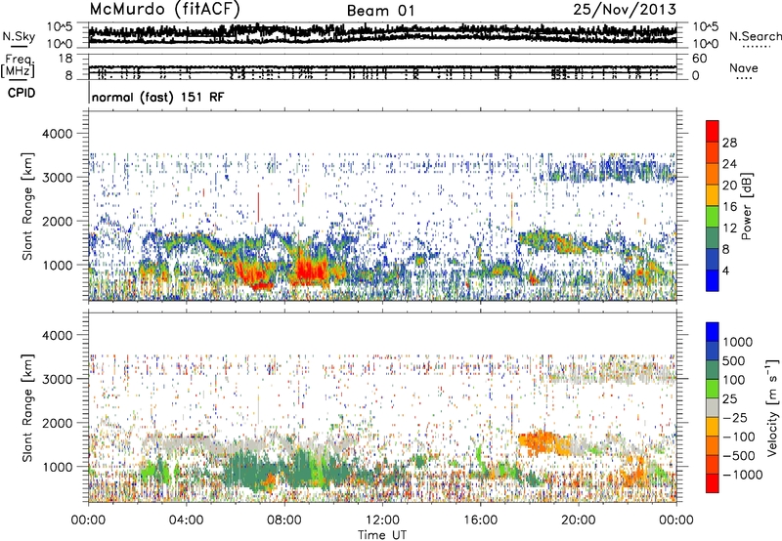Click the Beam 01 label

pyautogui.click(x=381, y=11)
